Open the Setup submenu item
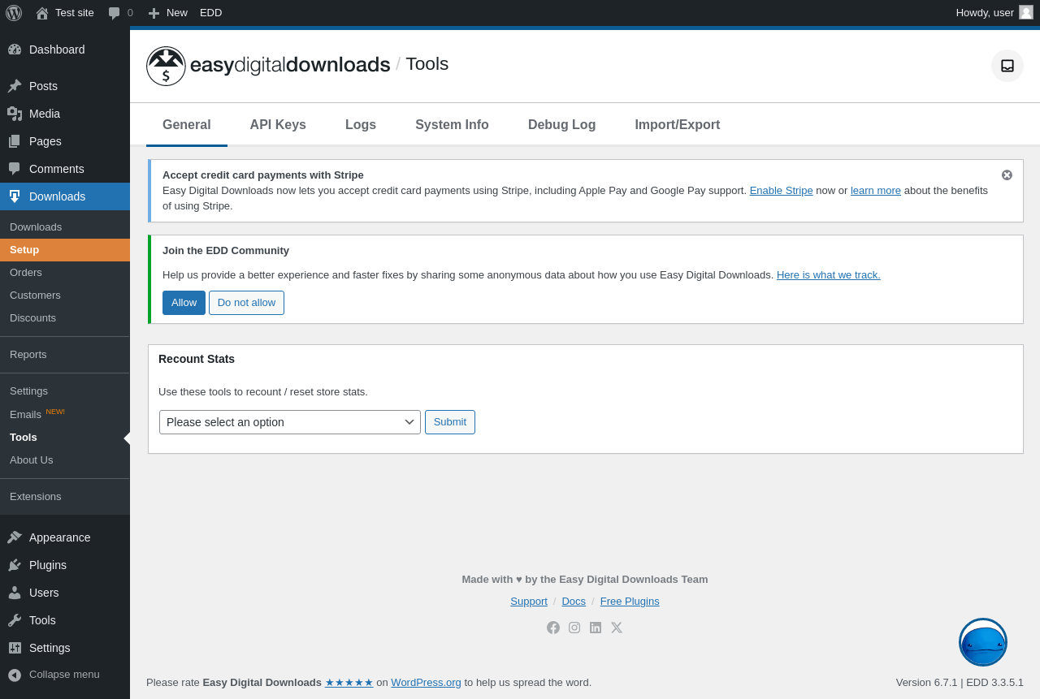1040x699 pixels. (65, 250)
